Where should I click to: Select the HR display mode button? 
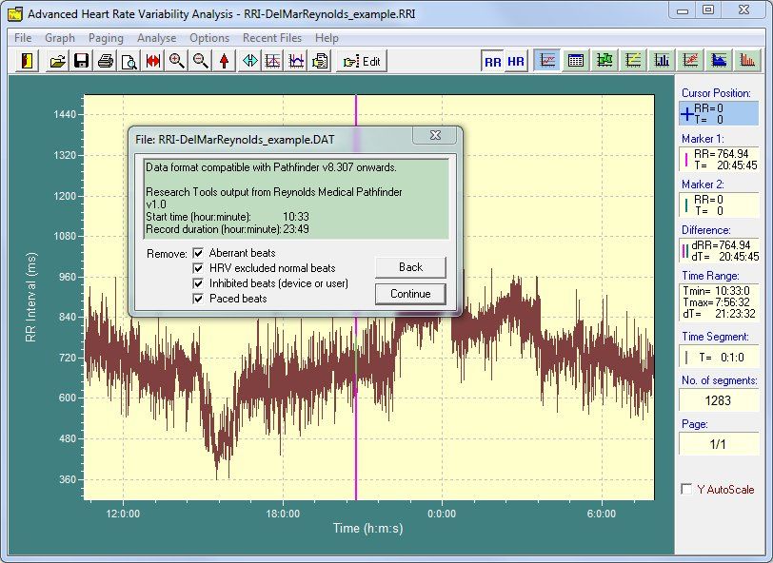tap(515, 61)
